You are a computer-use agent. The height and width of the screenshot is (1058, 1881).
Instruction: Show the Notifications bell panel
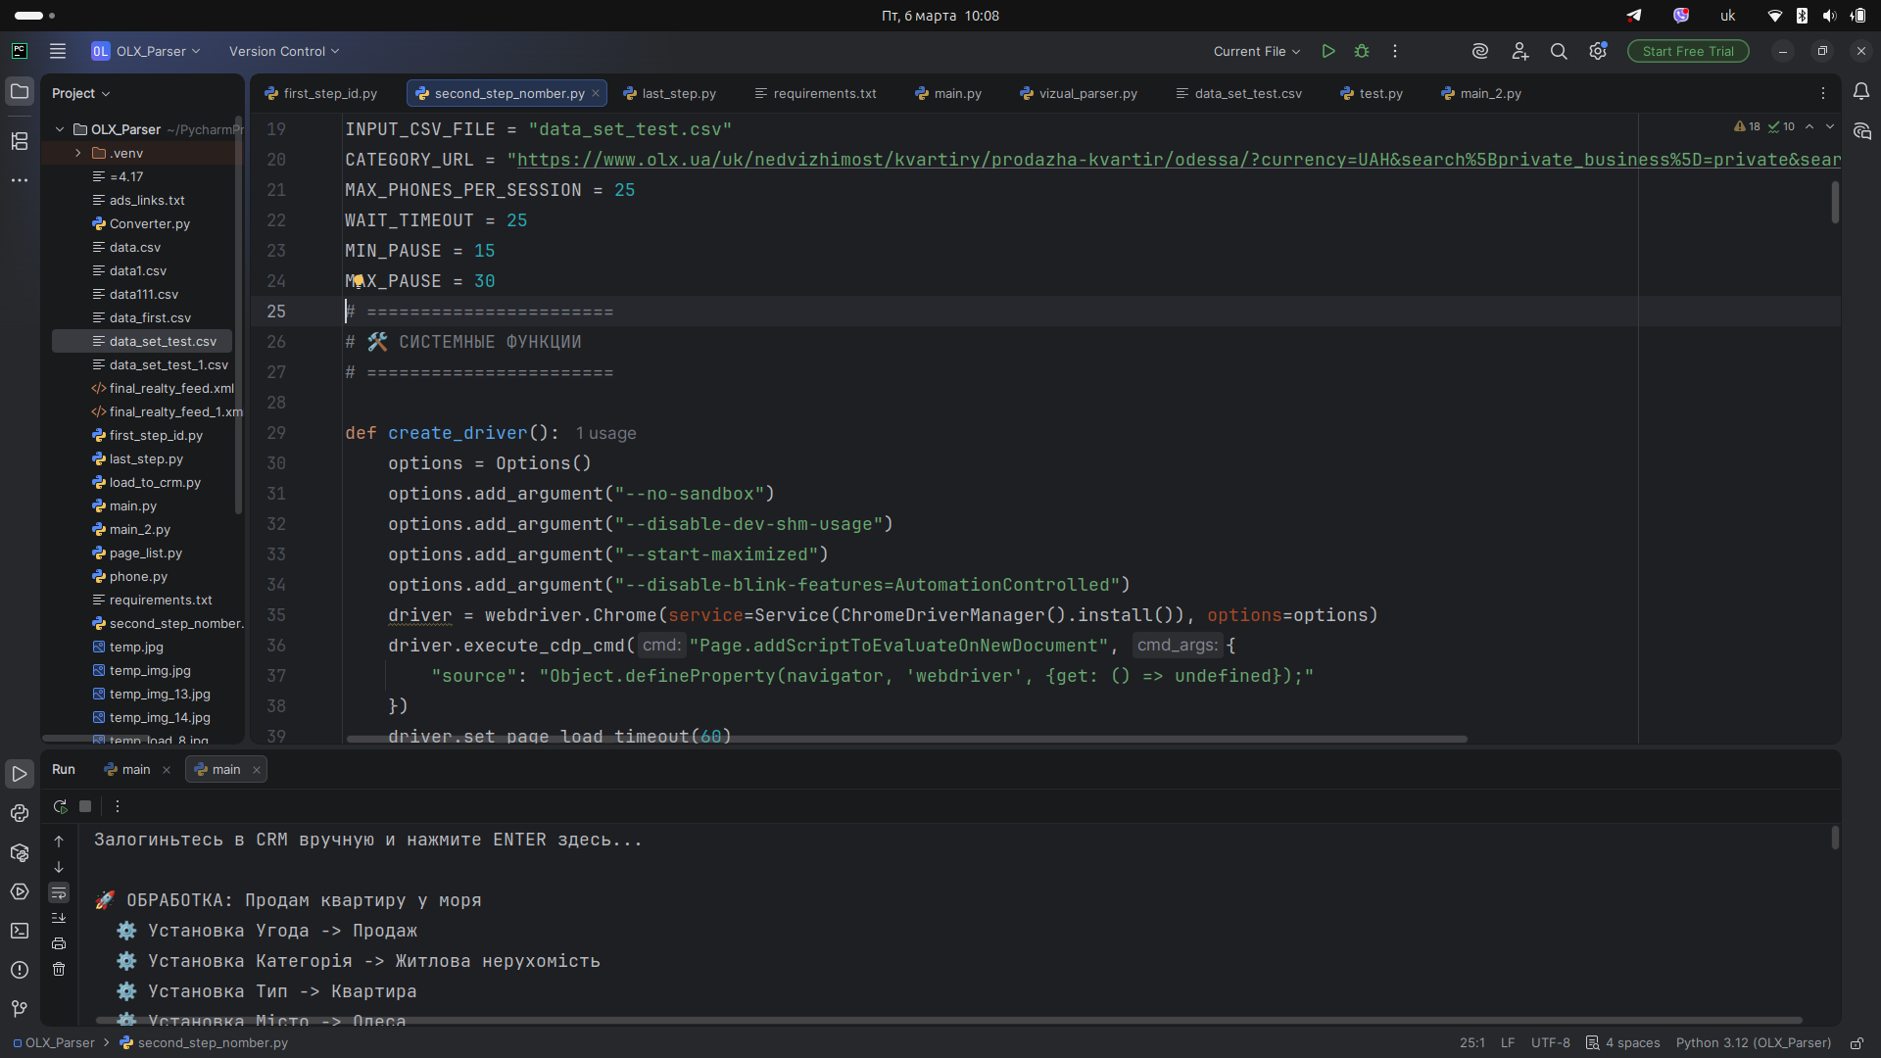tap(1861, 91)
